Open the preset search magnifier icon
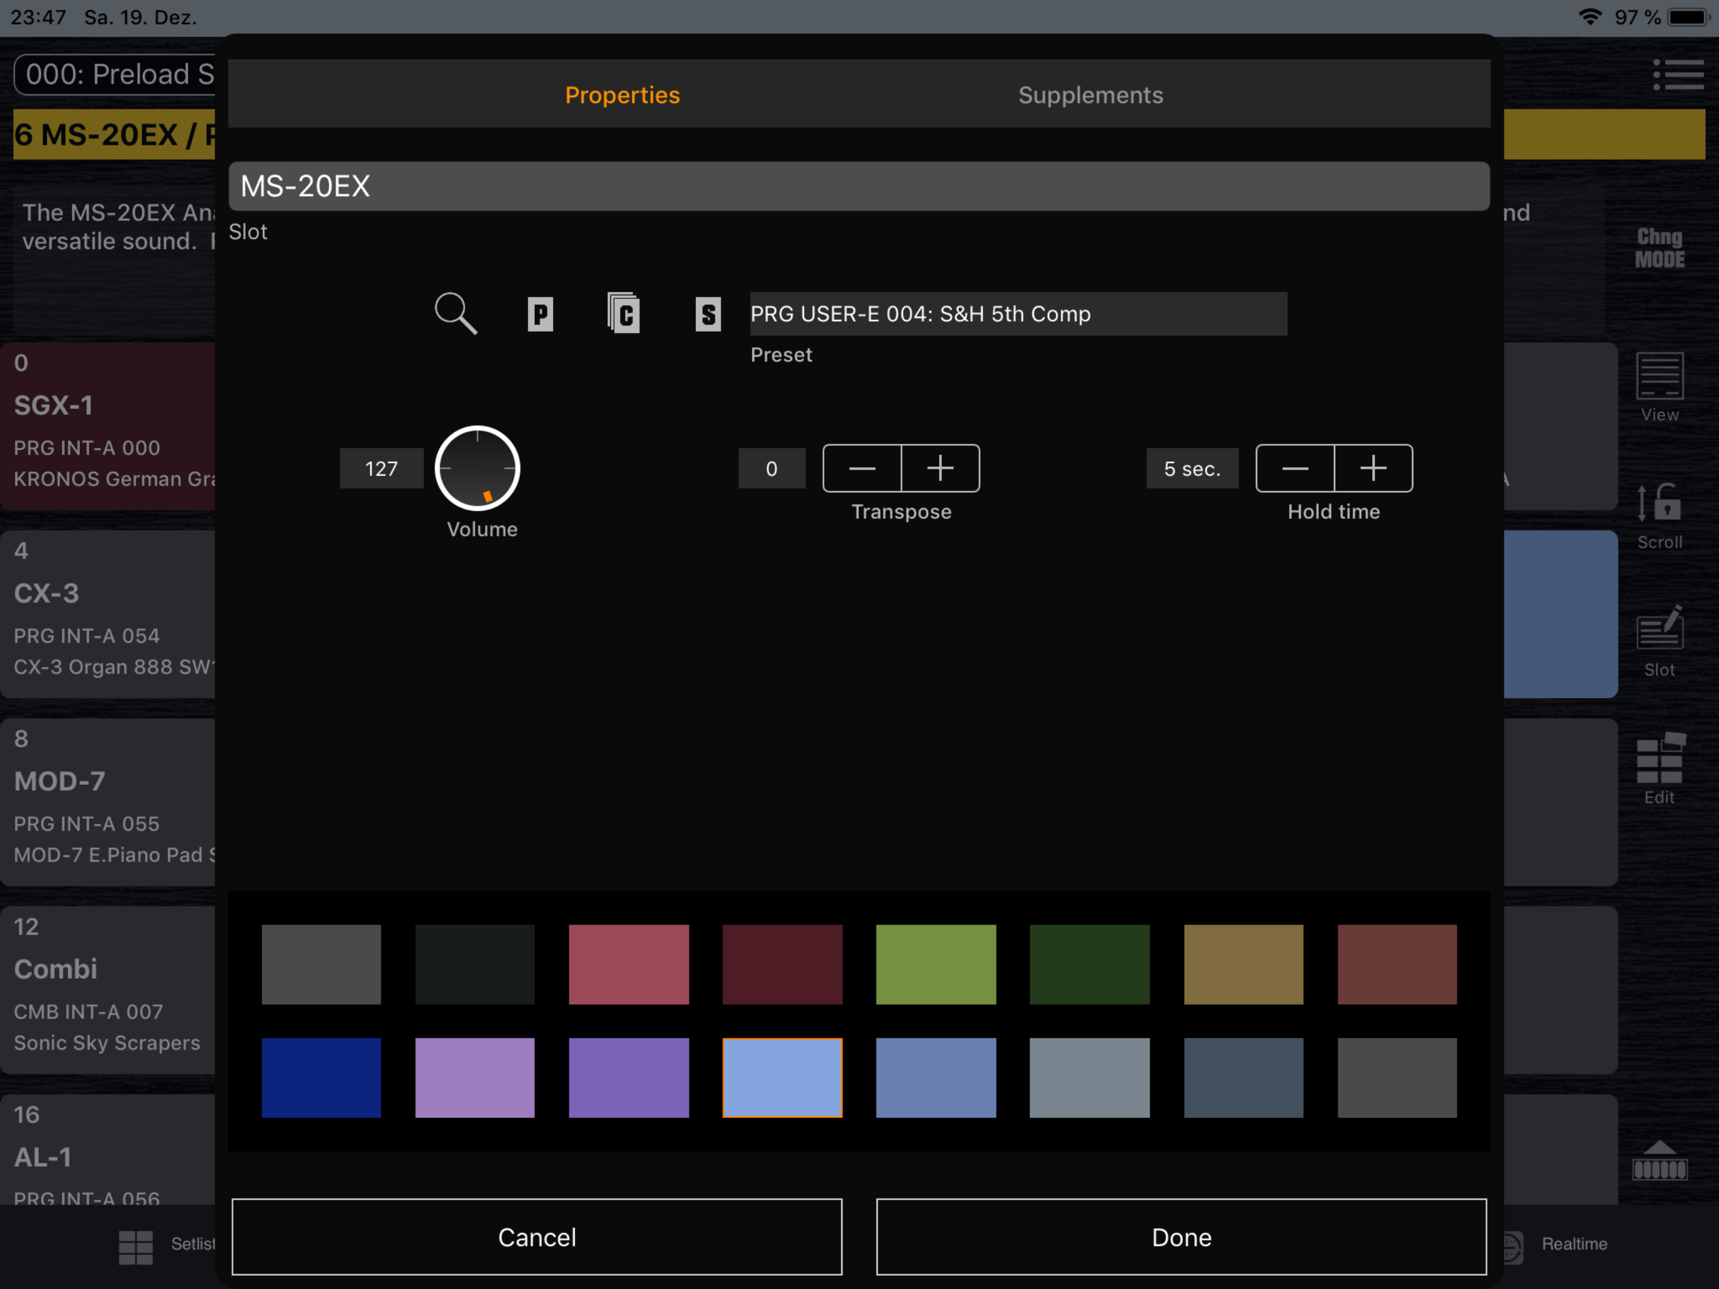 click(x=456, y=313)
